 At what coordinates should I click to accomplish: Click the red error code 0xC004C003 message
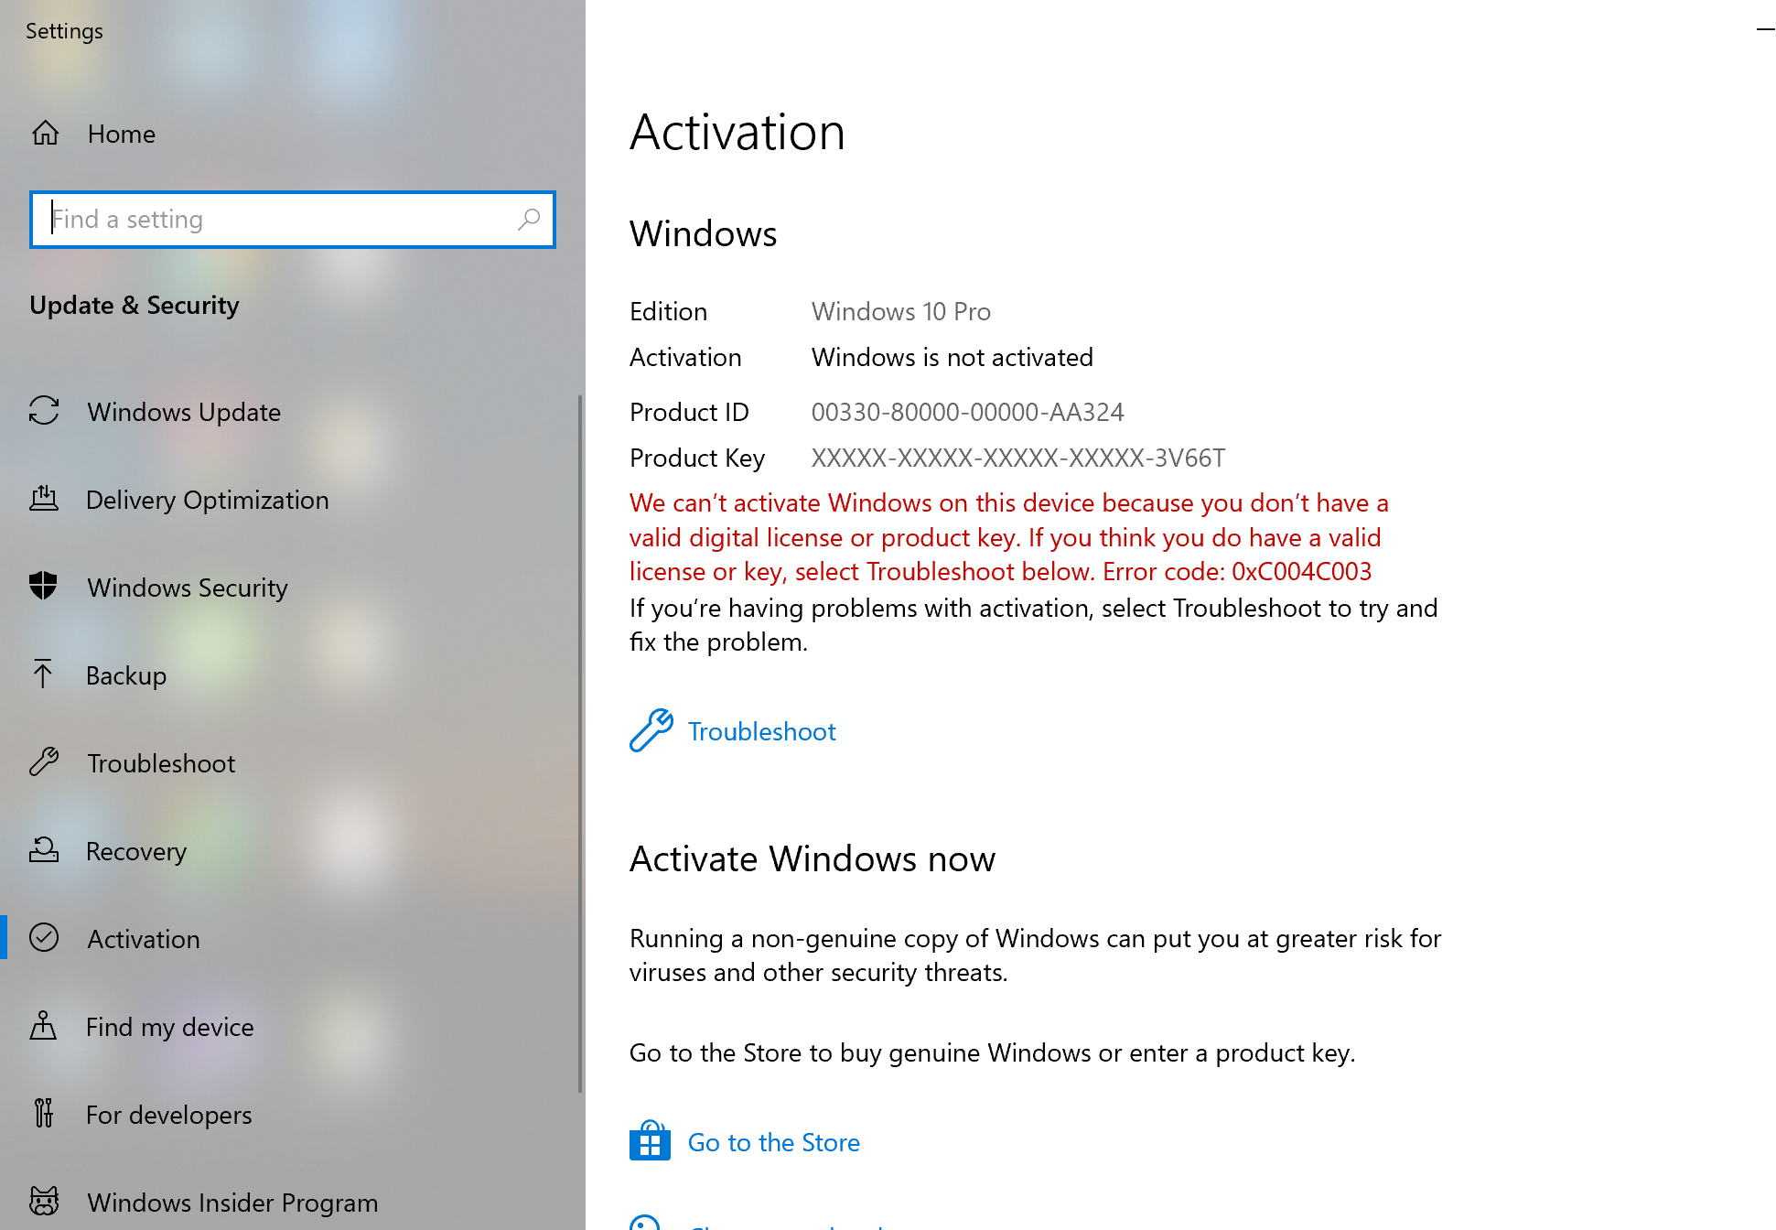click(1008, 537)
